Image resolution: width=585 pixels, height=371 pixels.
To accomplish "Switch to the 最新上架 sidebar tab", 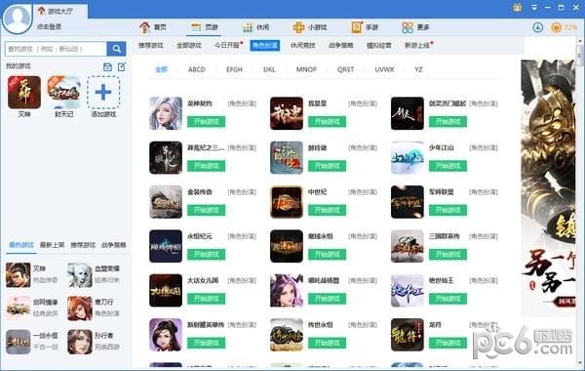I will click(x=52, y=245).
